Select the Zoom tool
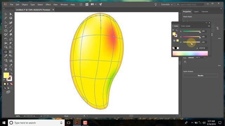225x126 pixels. point(11,69)
